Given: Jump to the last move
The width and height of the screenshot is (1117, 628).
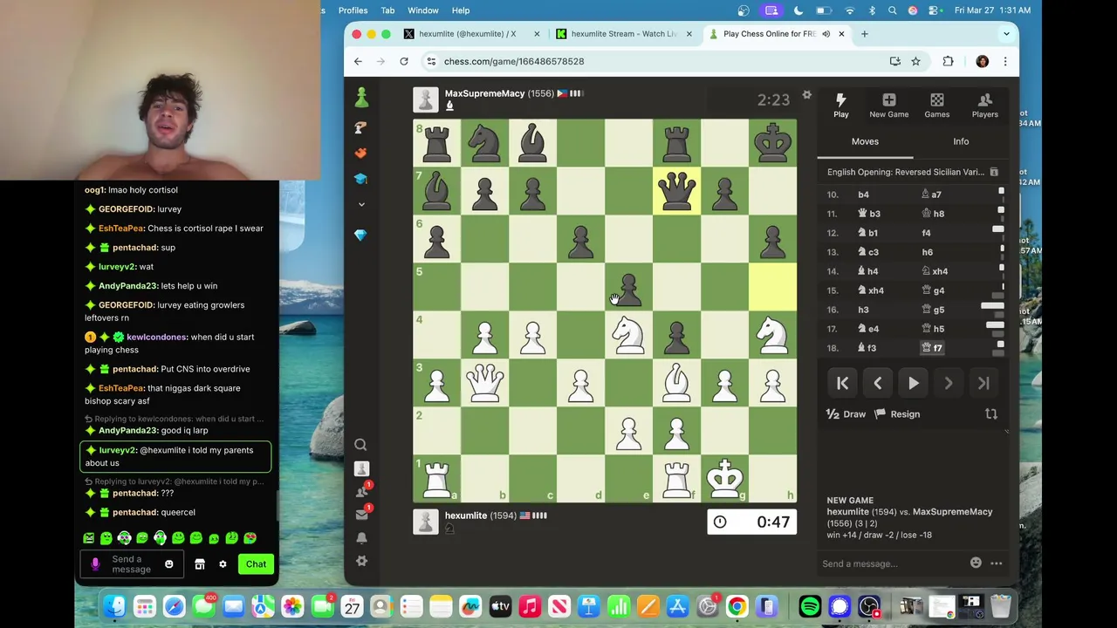Looking at the screenshot, I should click(983, 383).
